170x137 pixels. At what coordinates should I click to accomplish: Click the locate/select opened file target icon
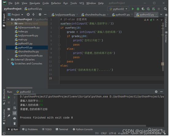click(28, 14)
